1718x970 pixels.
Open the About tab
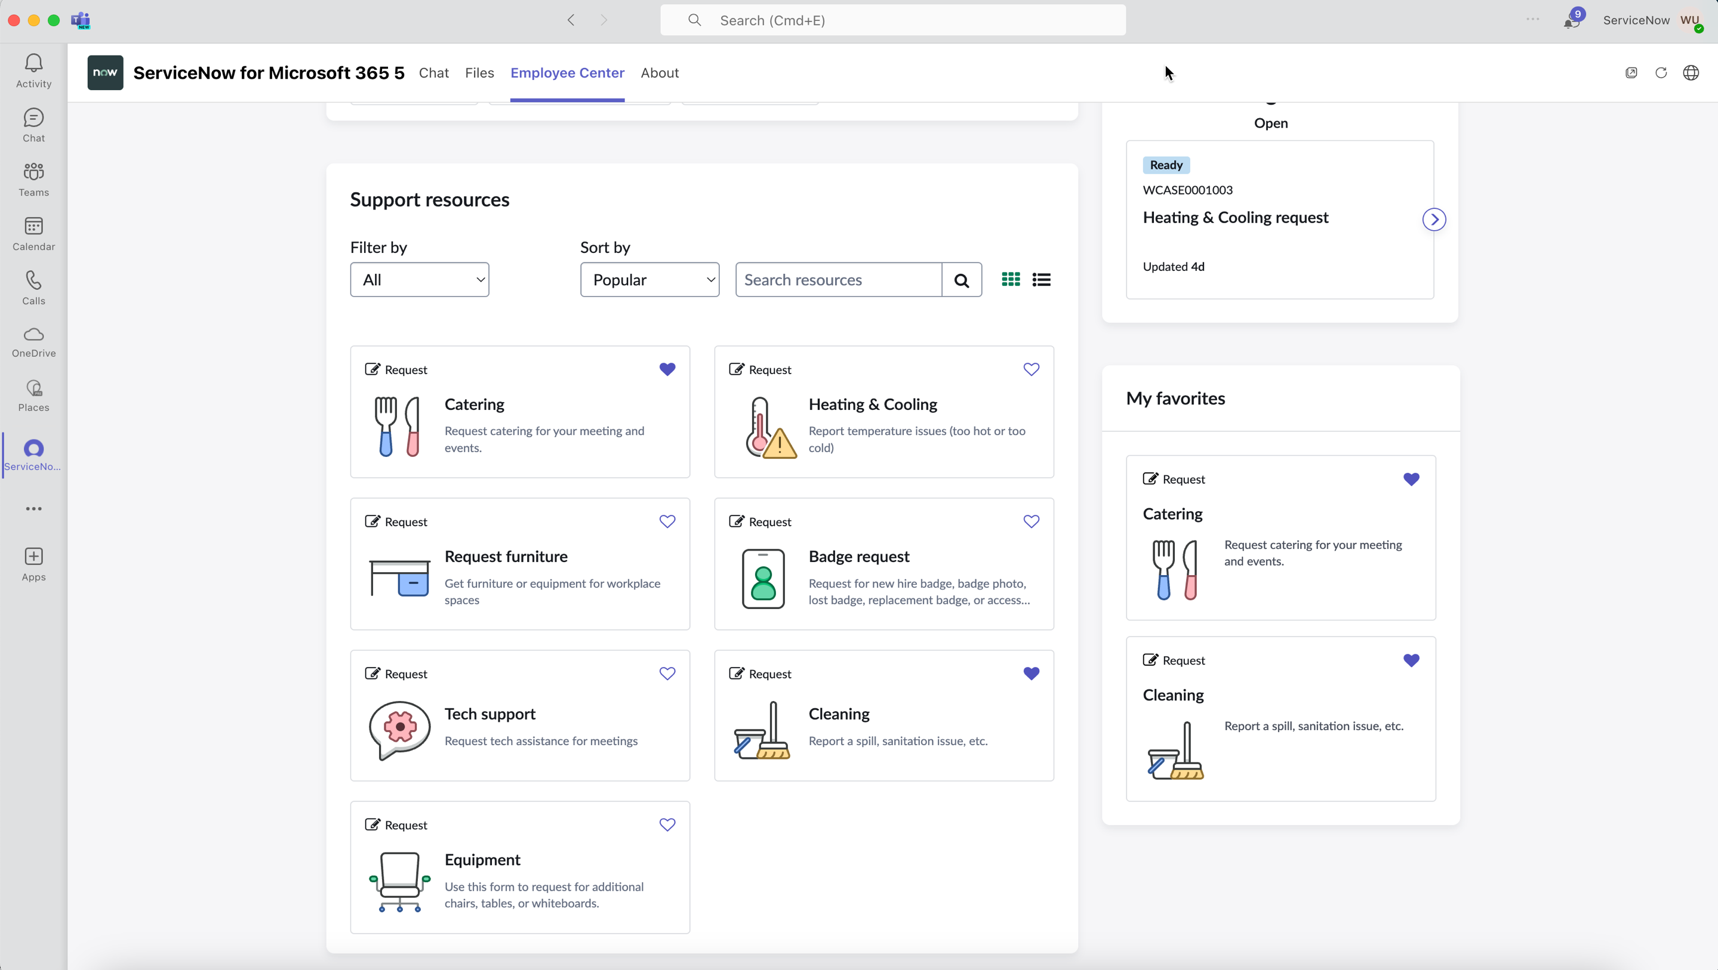660,73
